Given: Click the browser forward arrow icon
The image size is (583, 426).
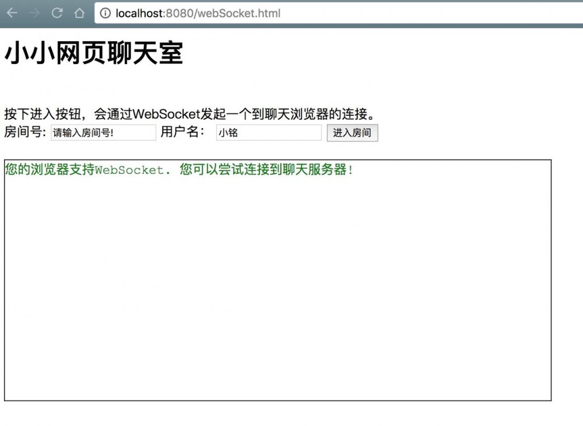Looking at the screenshot, I should [x=34, y=13].
